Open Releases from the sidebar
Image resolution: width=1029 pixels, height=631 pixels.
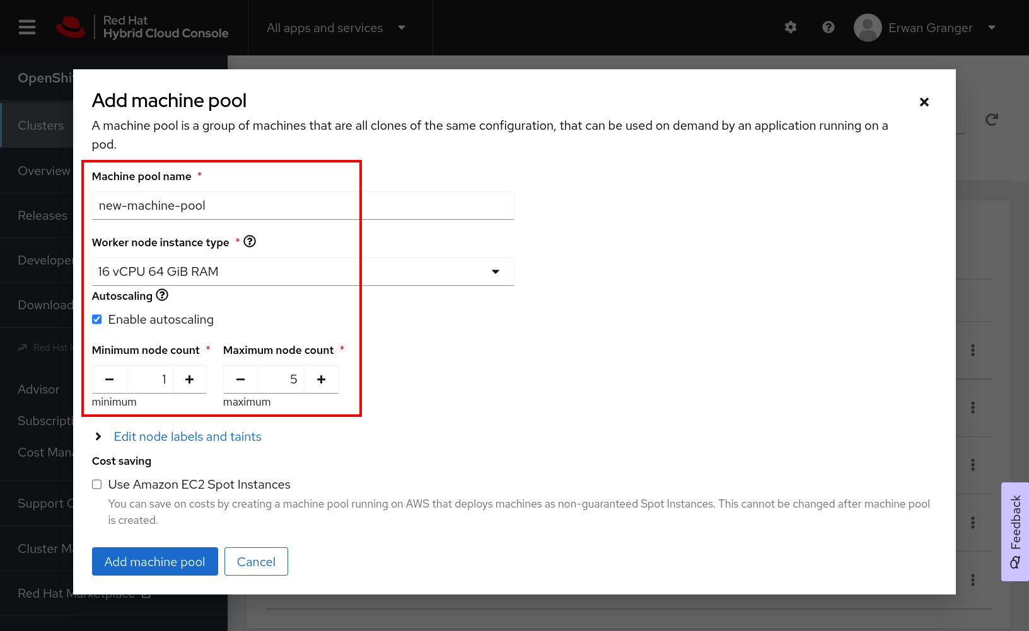[42, 215]
